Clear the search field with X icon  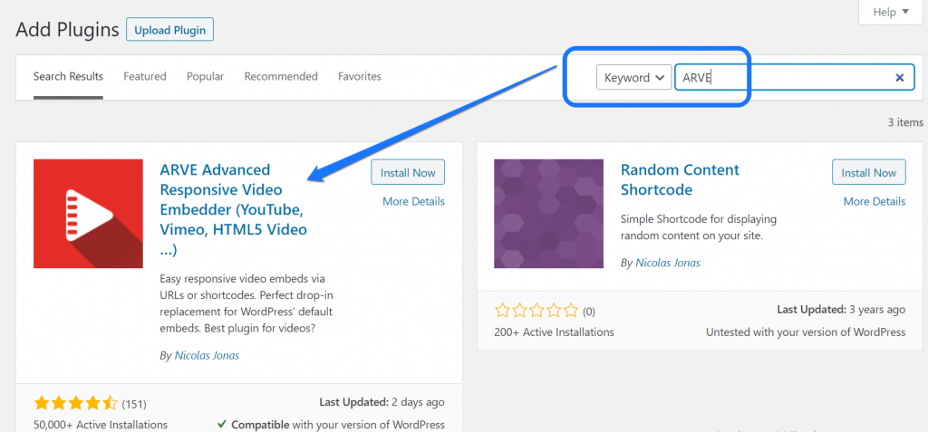coord(899,78)
